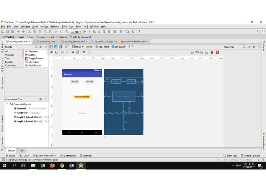Screen dimensions: 266x189
Task: Open the API 26 version dropdown
Action: 90,47
